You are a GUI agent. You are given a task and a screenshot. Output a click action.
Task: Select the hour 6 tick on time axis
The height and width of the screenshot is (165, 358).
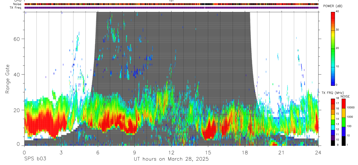tap(98, 152)
